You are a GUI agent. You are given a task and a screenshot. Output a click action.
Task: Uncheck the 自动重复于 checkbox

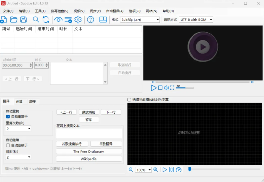click(x=8, y=117)
